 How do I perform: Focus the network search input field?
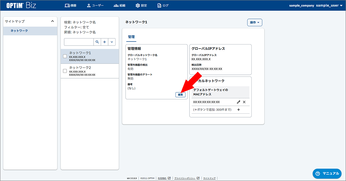coord(79,42)
